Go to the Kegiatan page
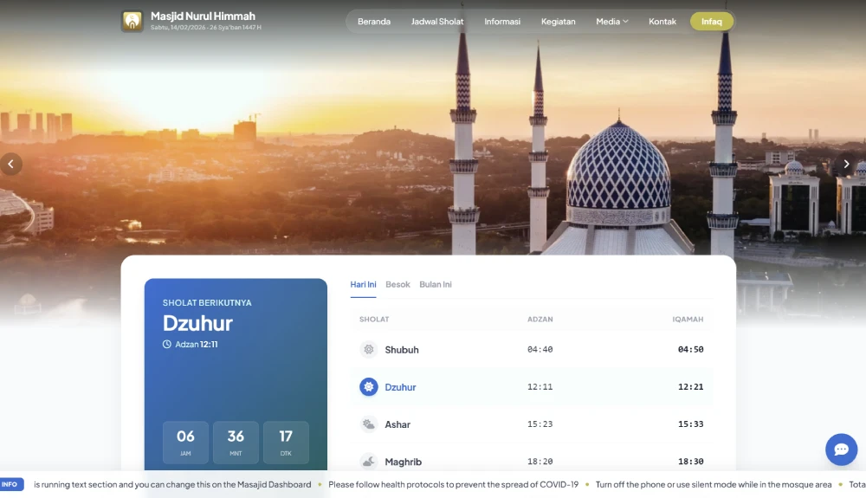 [559, 22]
